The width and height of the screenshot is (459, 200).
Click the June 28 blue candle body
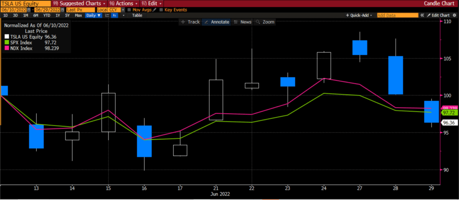coord(396,75)
